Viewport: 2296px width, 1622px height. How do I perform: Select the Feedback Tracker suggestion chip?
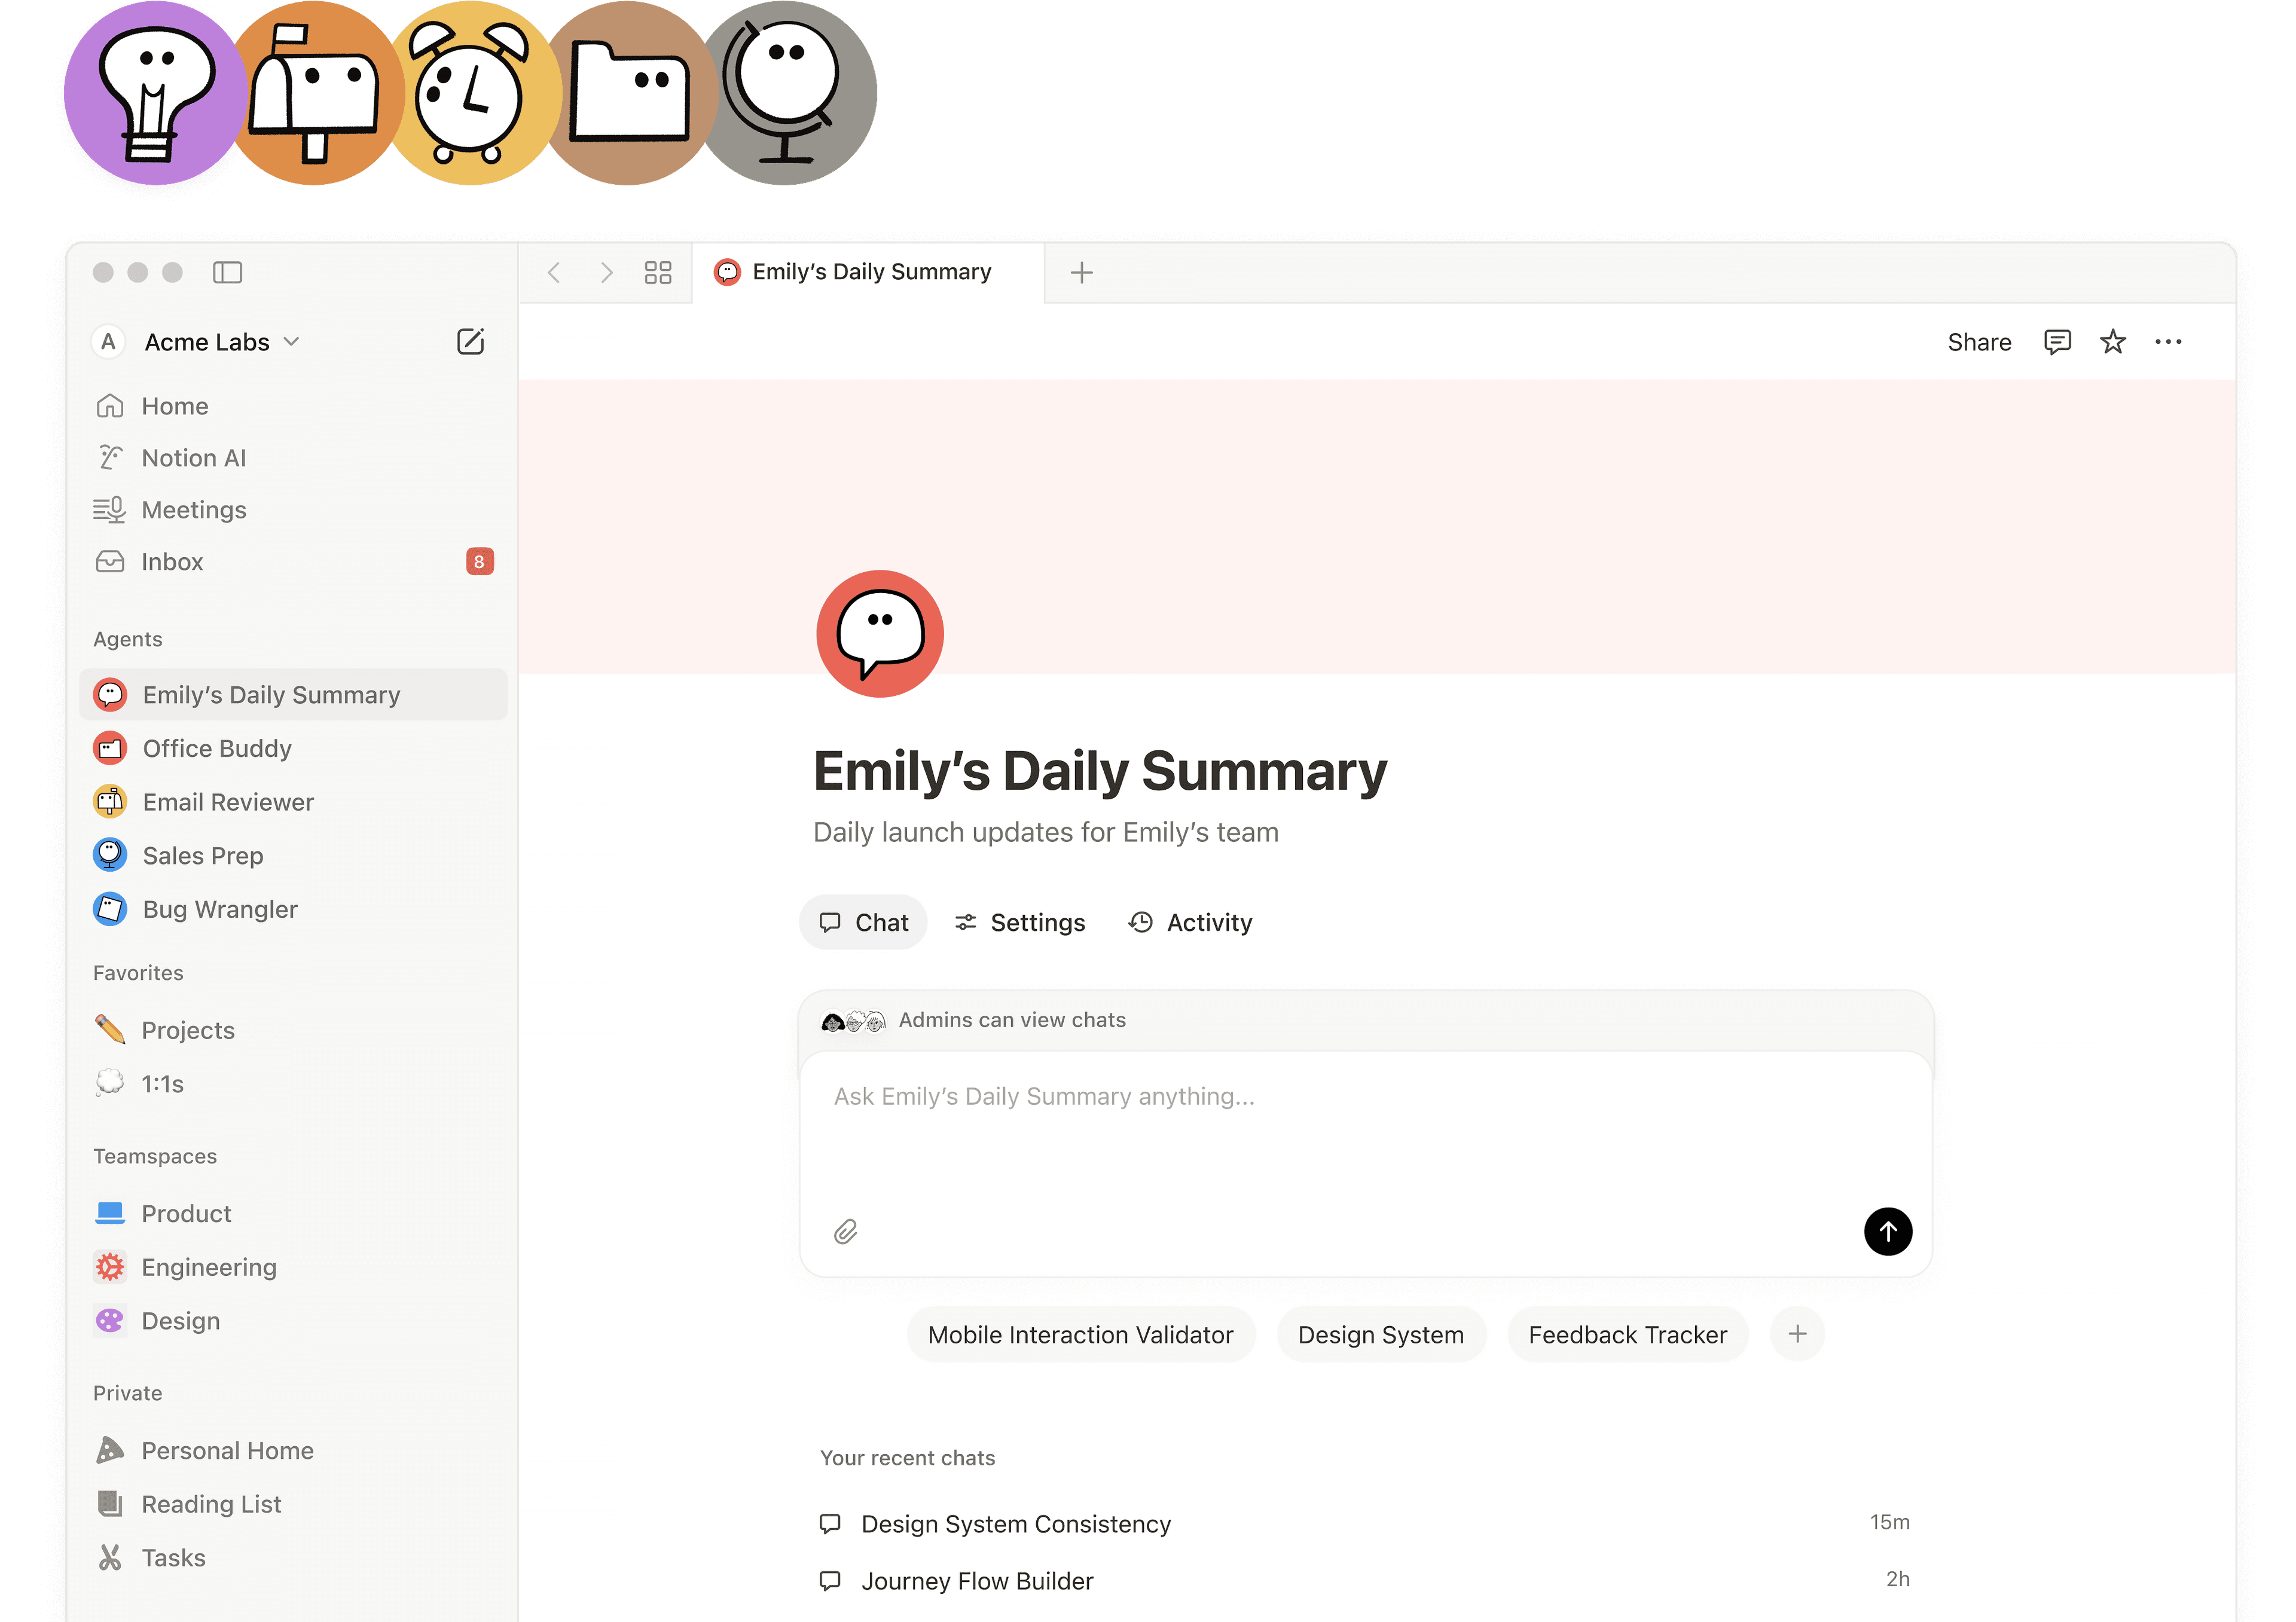[x=1627, y=1334]
